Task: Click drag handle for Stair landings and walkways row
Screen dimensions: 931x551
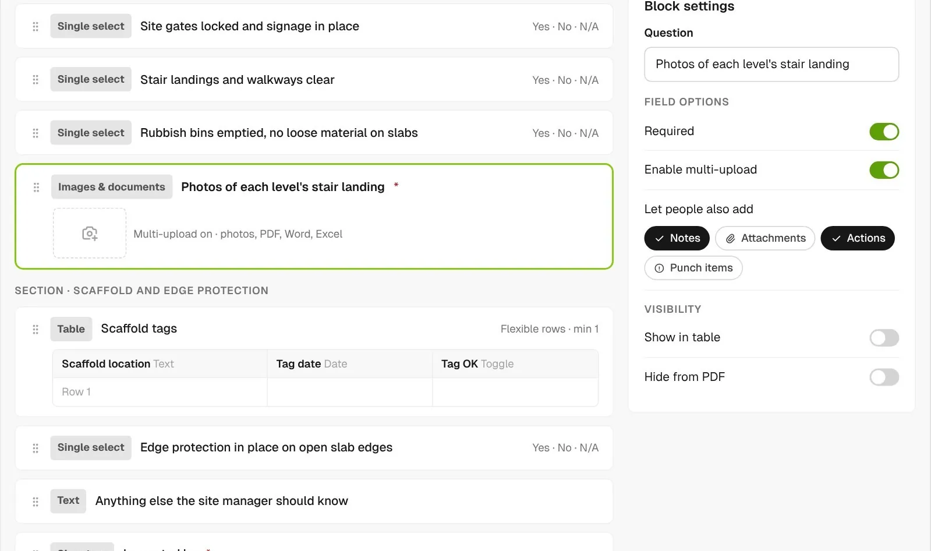Action: (x=36, y=80)
